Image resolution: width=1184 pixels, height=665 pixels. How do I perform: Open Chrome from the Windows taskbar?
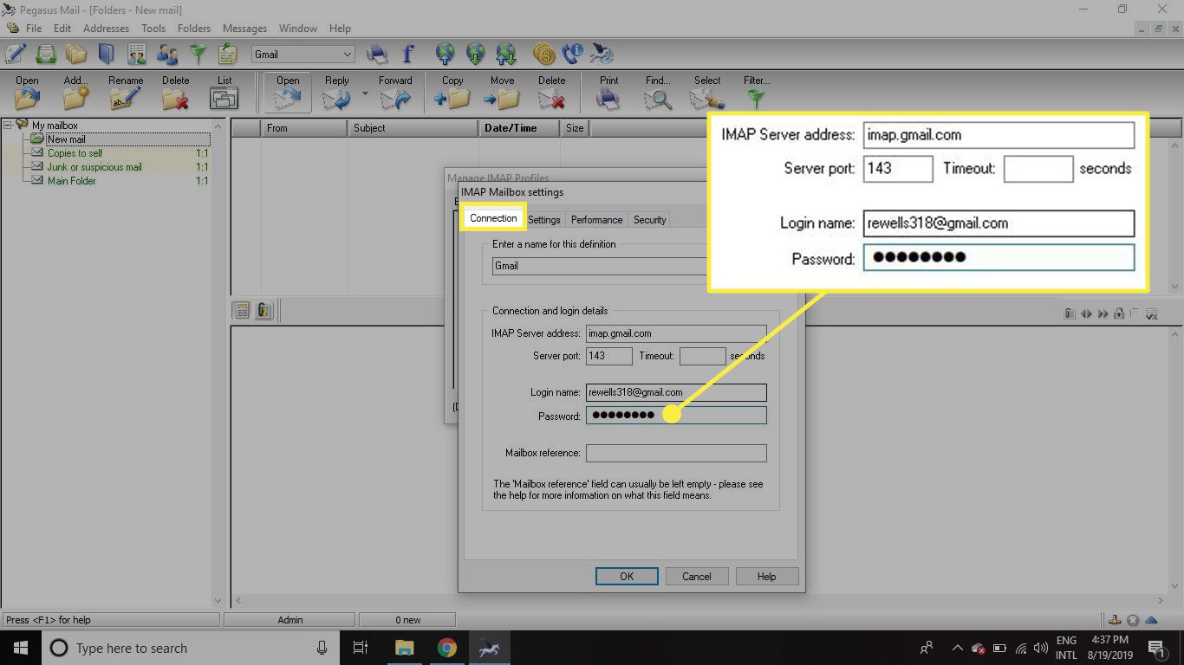click(446, 648)
